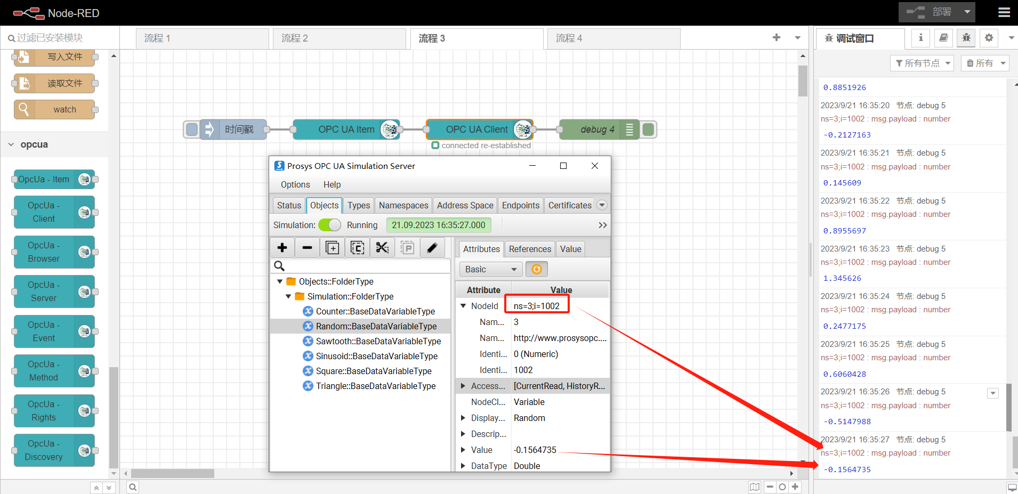Show more Prosys tabs dropdown arrow

point(602,205)
